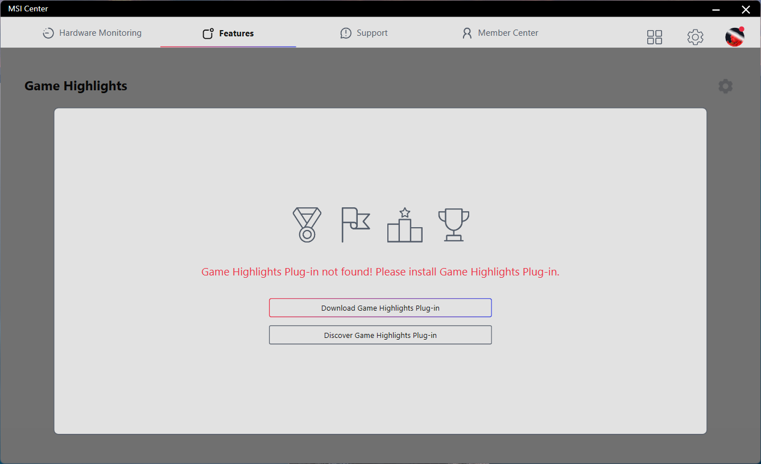
Task: Go to the Member Center tab
Action: 500,33
